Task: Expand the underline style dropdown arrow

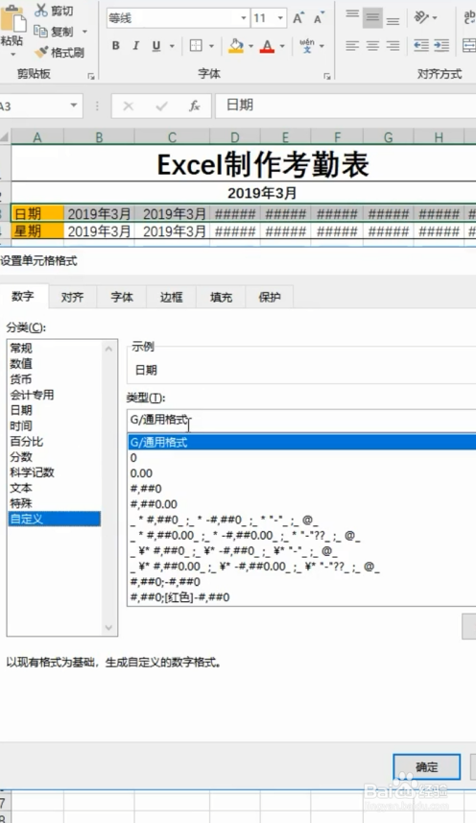Action: 172,46
